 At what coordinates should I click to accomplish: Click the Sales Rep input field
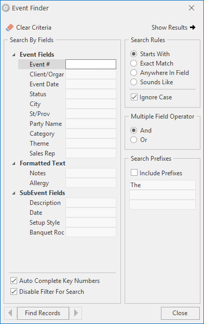[x=91, y=153]
